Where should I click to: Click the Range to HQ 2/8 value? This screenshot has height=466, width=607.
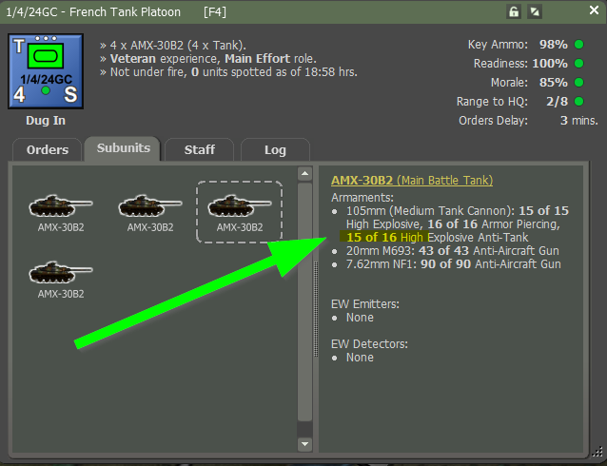[558, 102]
